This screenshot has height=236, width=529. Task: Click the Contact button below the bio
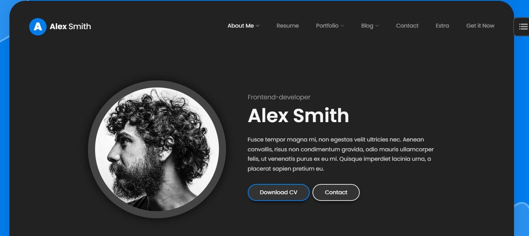pyautogui.click(x=336, y=192)
